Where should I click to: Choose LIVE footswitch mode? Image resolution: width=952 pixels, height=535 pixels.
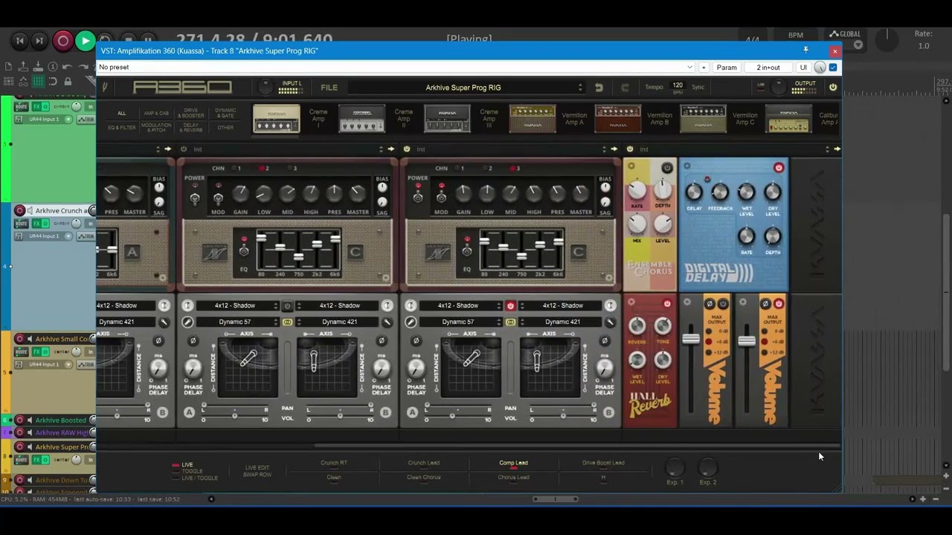tap(182, 465)
